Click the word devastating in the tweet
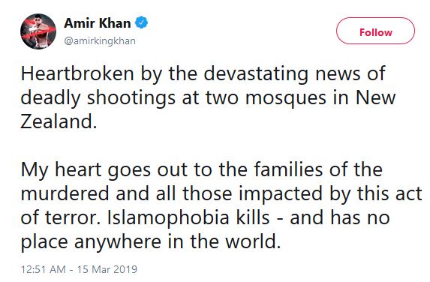Viewport: 430px width, 282px height. pyautogui.click(x=256, y=73)
